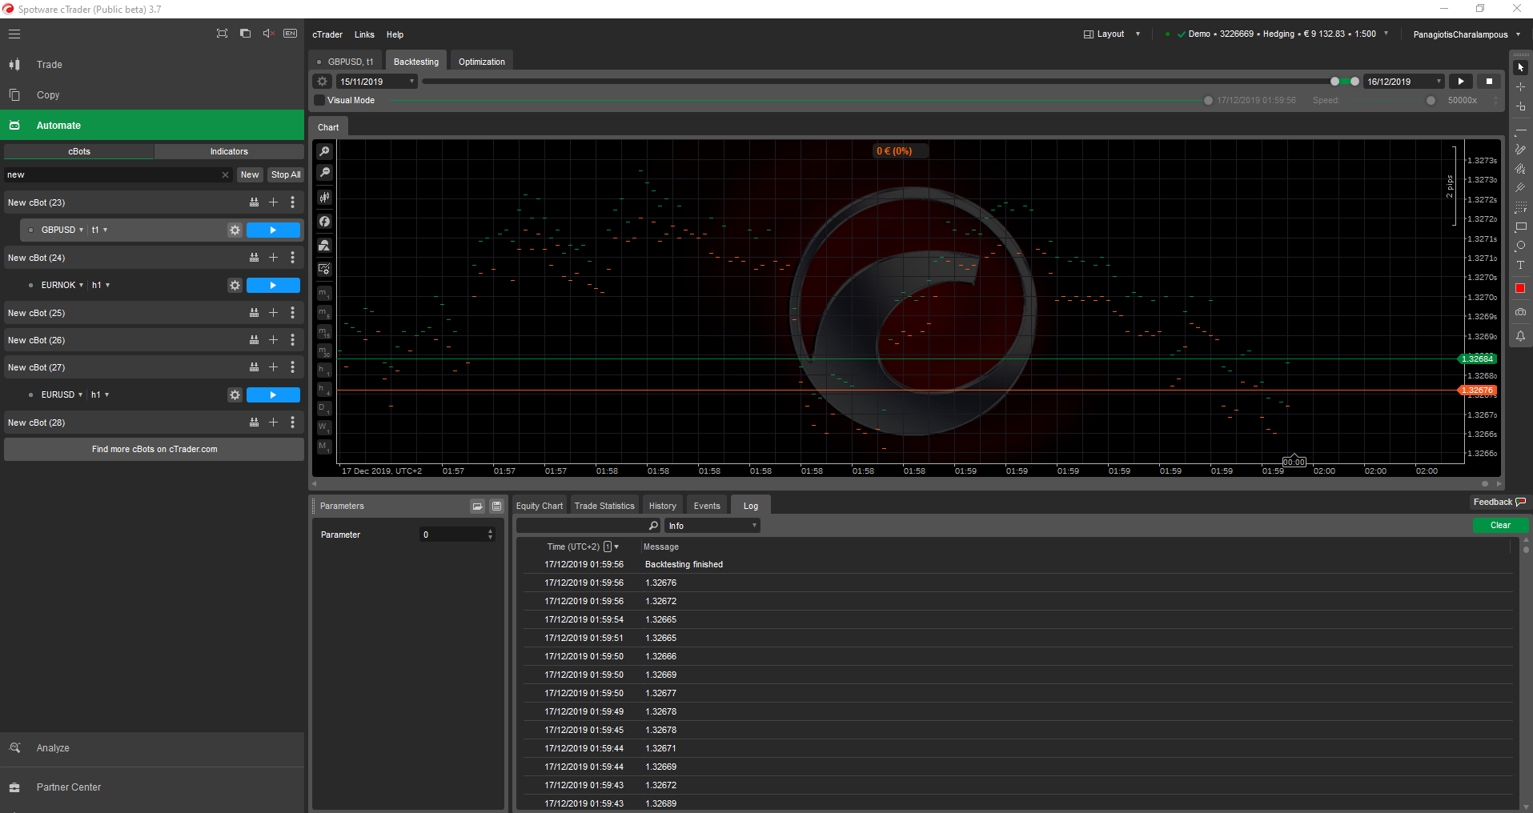Click the backtesting date range slider handle
Screen dimensions: 1533x813
point(1334,81)
